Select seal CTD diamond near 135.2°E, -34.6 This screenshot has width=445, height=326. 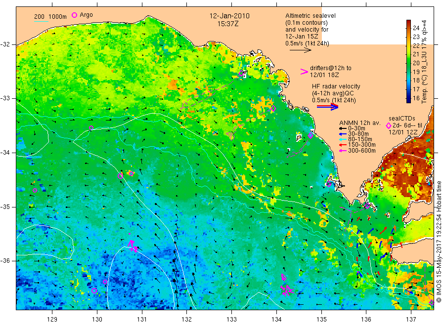(x=329, y=185)
